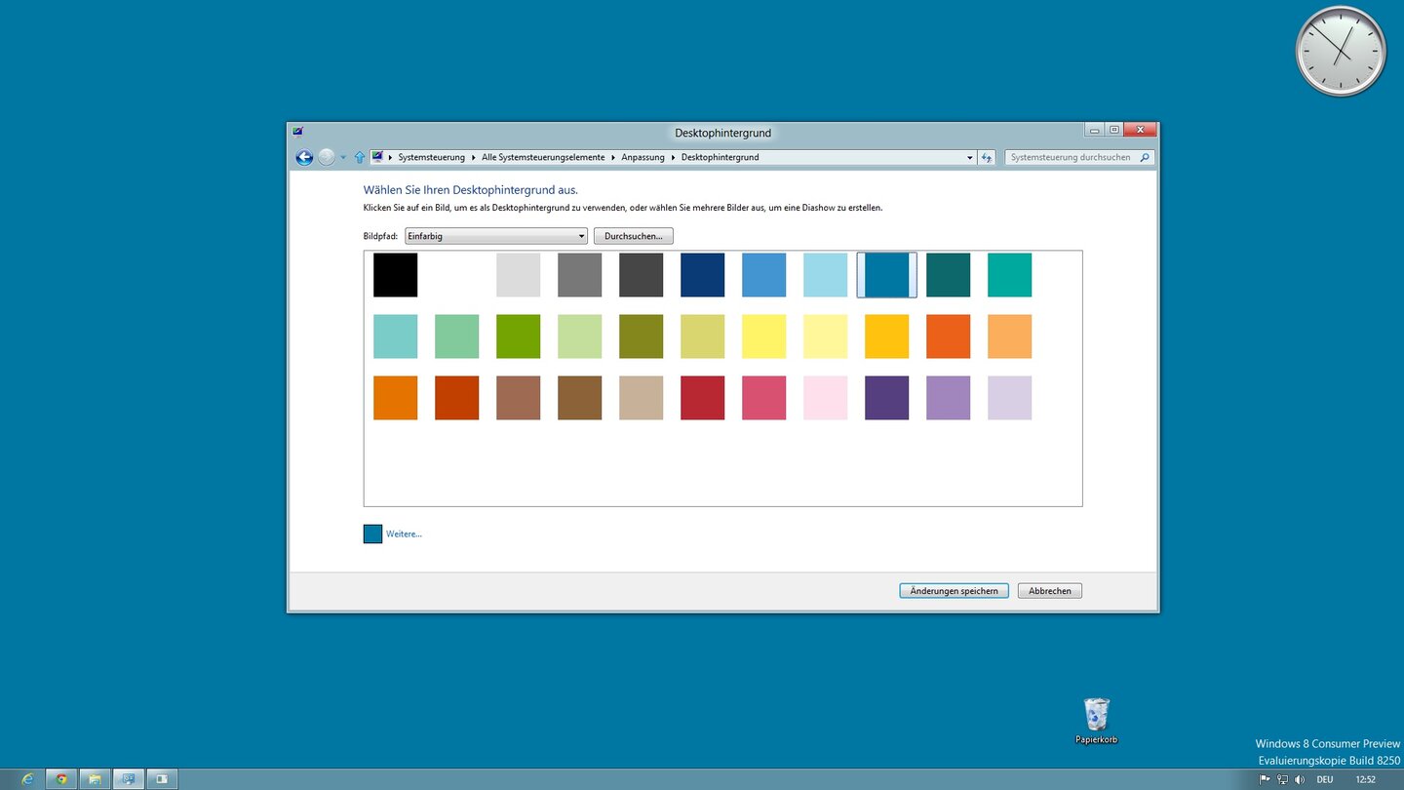
Task: Pick the bright turquoise green swatch
Action: (1009, 275)
